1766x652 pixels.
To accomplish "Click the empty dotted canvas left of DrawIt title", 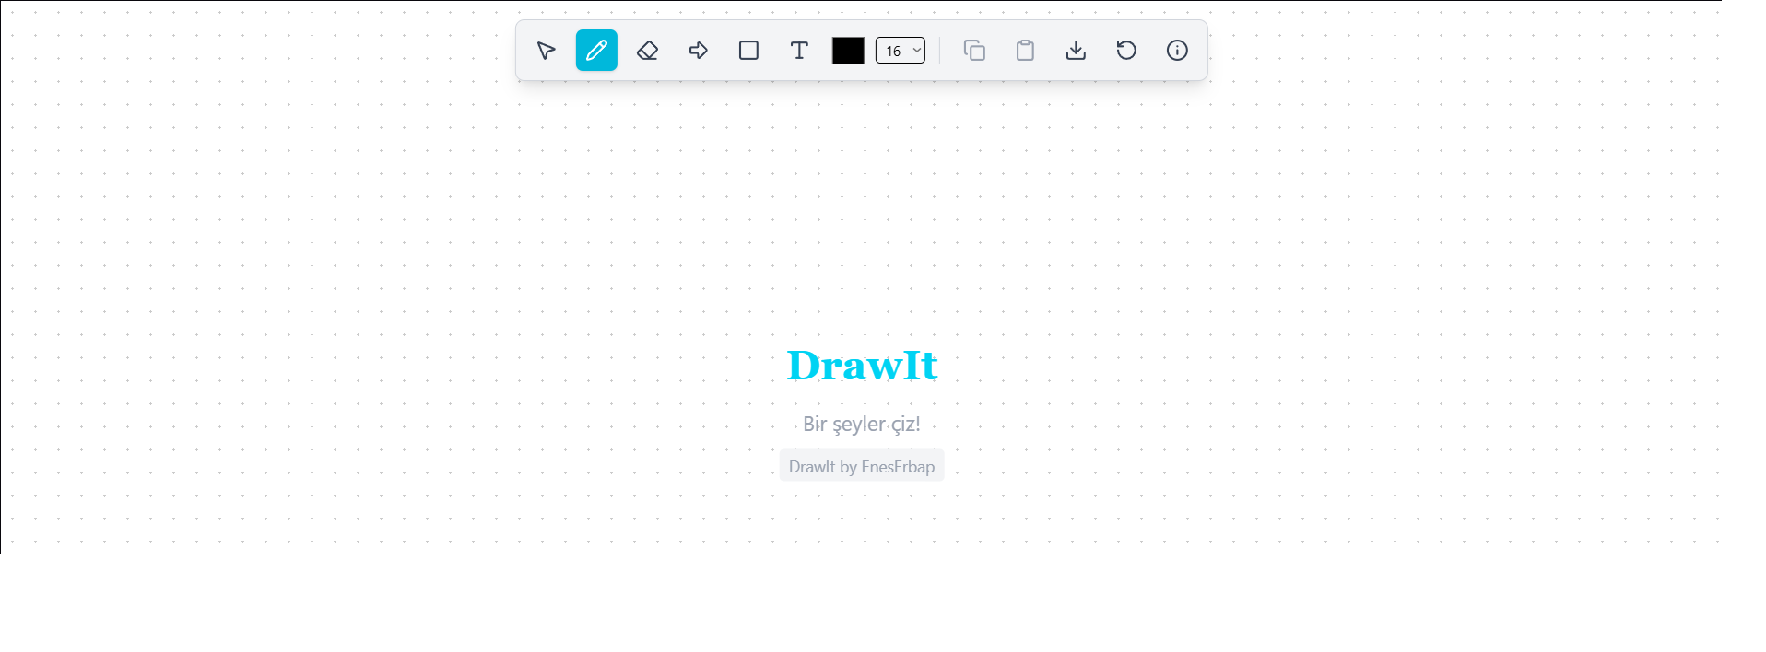I will (x=461, y=366).
